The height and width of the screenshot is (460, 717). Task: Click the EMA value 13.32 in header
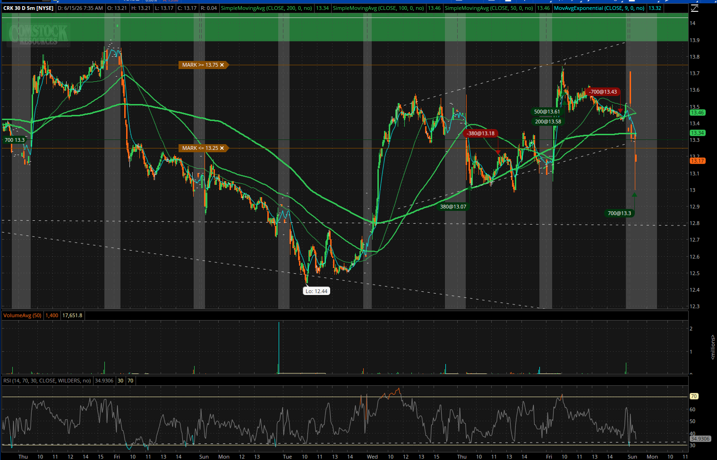pyautogui.click(x=655, y=8)
